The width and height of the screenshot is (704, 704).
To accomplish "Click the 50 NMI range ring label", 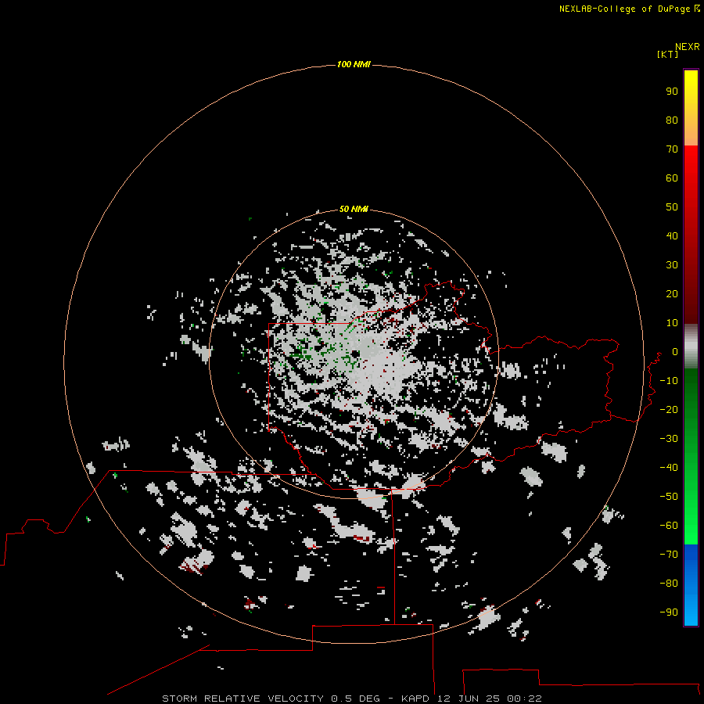I will 354,209.
